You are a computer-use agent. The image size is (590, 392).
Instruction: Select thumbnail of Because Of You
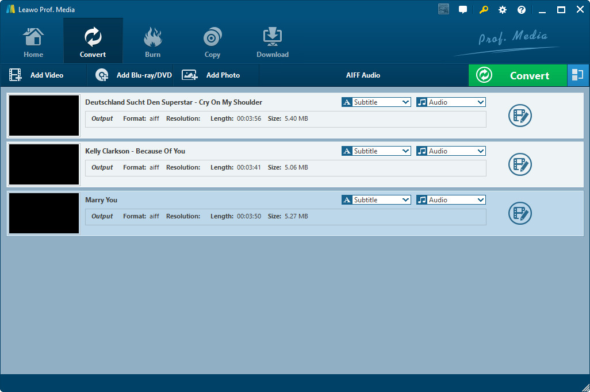pos(44,164)
